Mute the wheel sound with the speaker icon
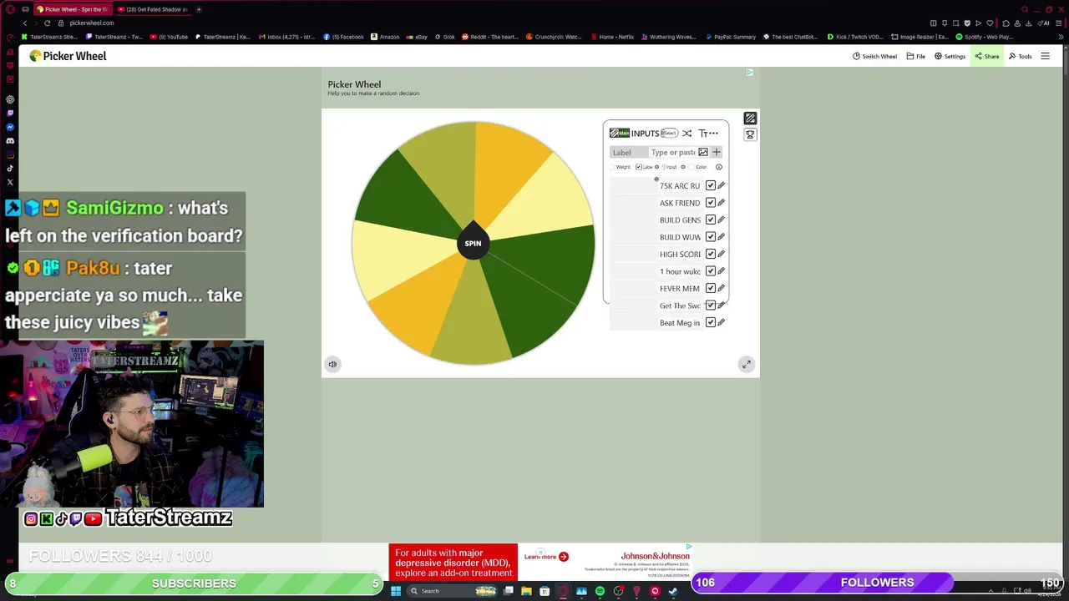The width and height of the screenshot is (1069, 601). (x=332, y=364)
